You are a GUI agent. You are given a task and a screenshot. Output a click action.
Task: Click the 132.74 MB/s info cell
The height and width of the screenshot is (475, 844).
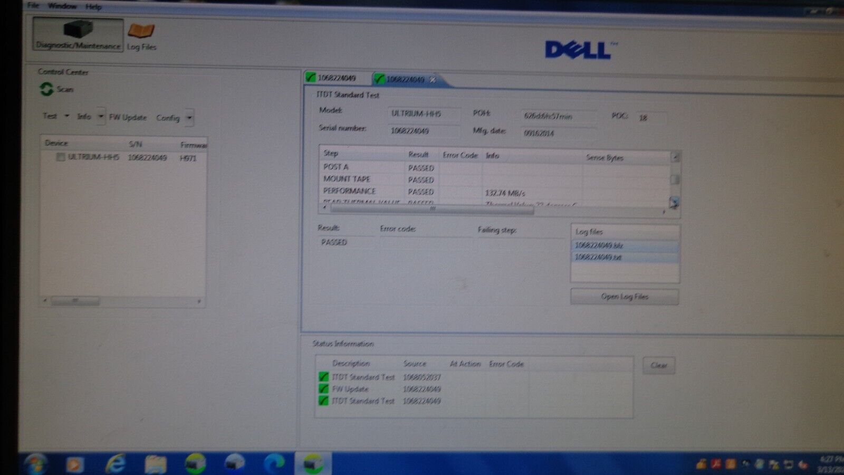pos(532,193)
